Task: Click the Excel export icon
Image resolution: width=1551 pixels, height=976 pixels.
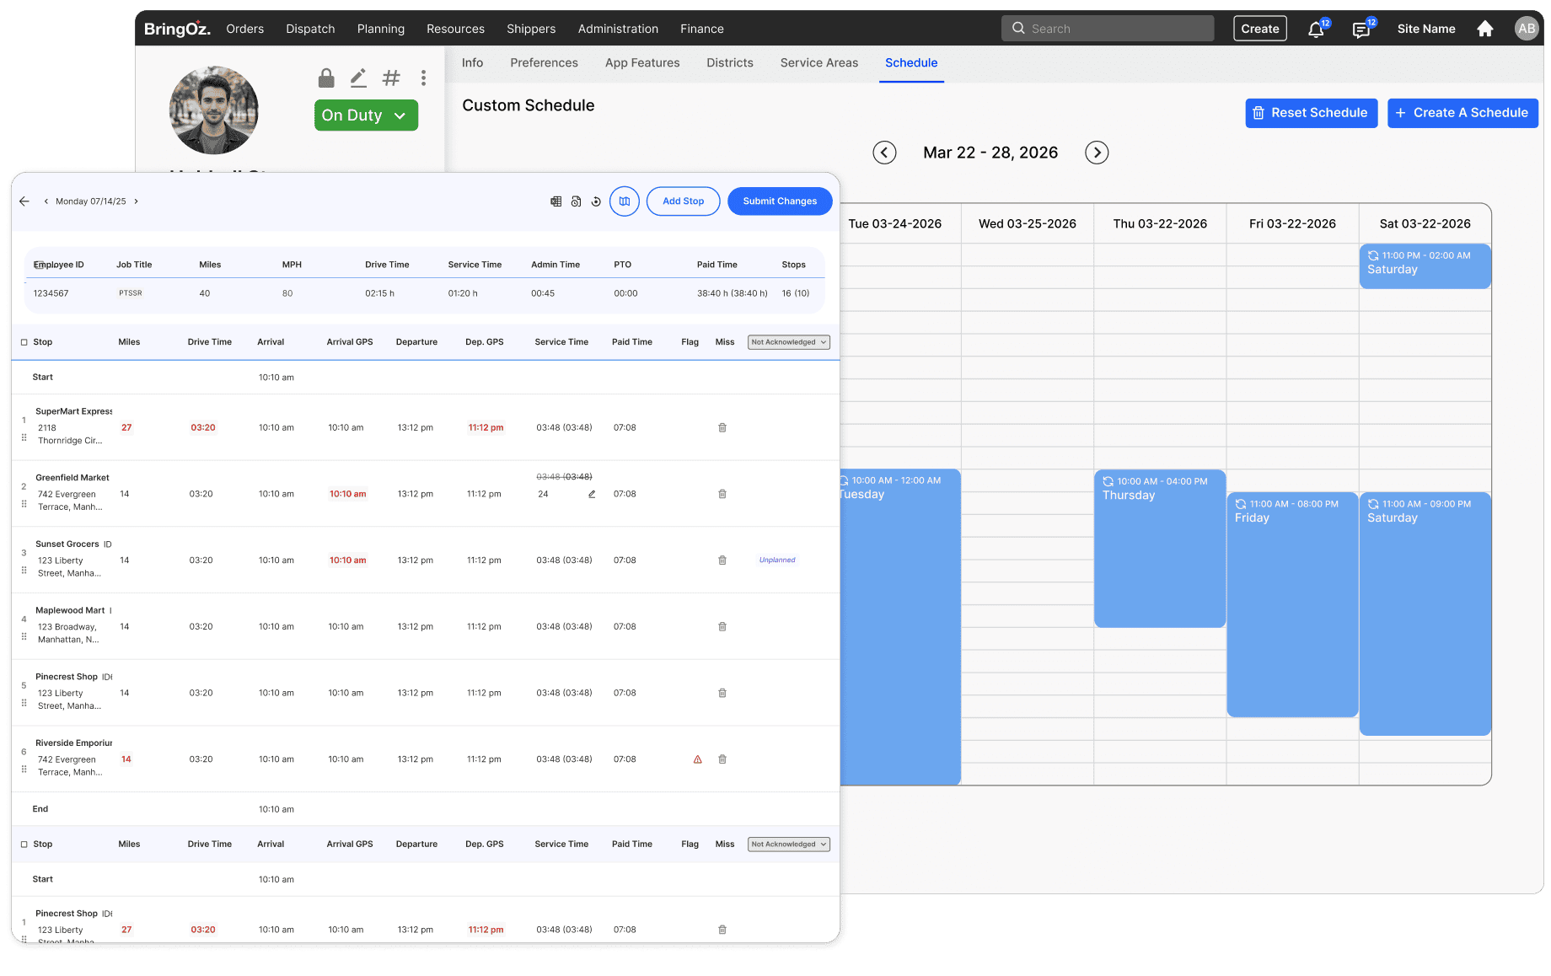Action: click(x=555, y=201)
